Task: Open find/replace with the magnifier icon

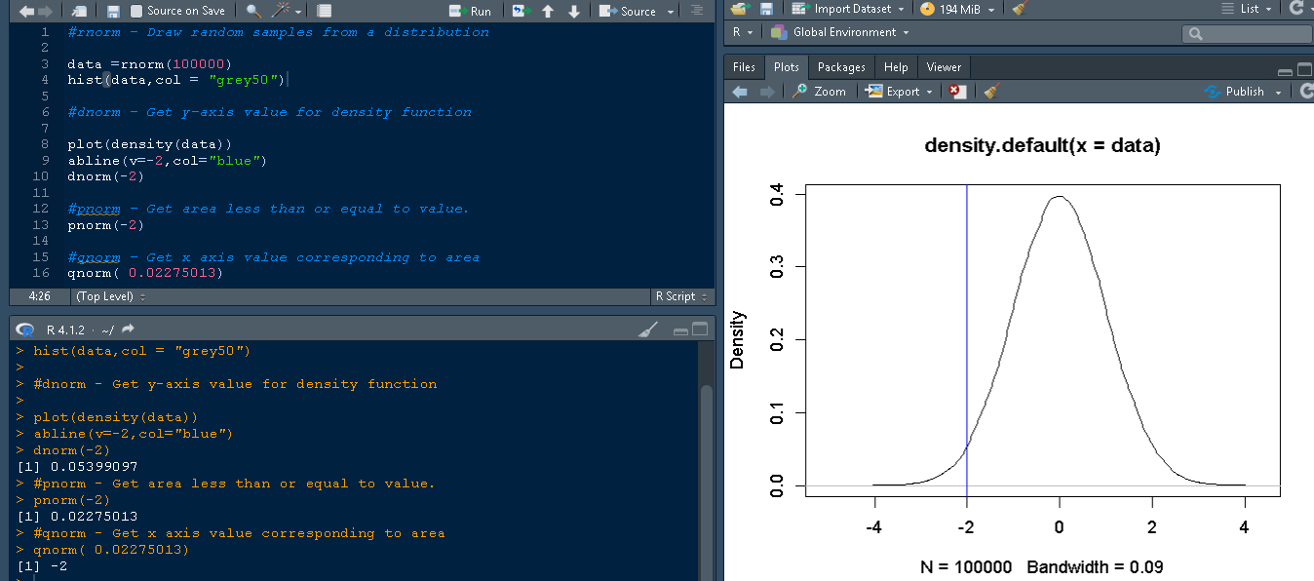Action: (x=252, y=11)
